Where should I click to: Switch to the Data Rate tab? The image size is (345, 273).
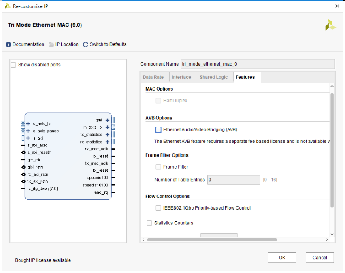(x=153, y=77)
